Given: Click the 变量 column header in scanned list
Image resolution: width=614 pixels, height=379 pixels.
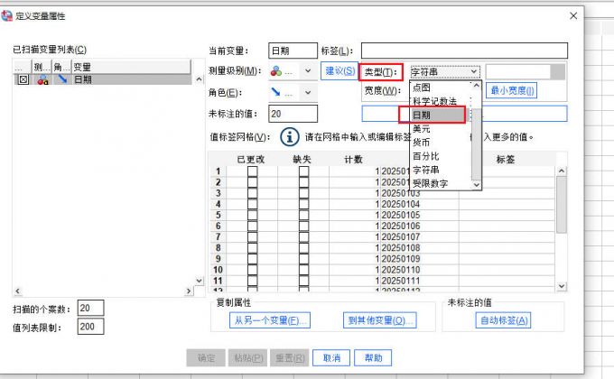Looking at the screenshot, I should click(131, 67).
